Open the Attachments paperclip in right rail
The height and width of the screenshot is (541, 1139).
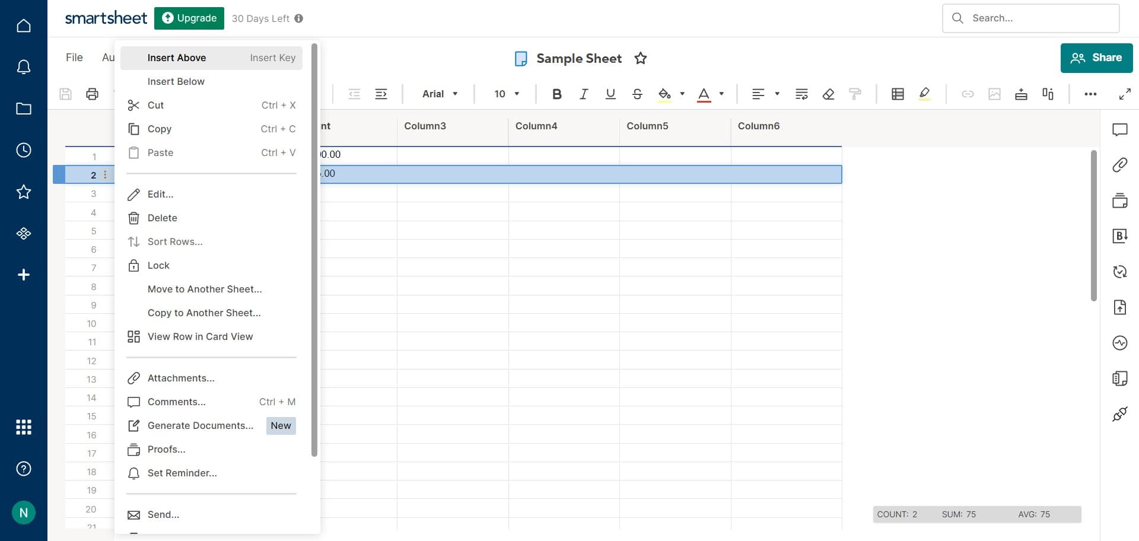coord(1119,165)
